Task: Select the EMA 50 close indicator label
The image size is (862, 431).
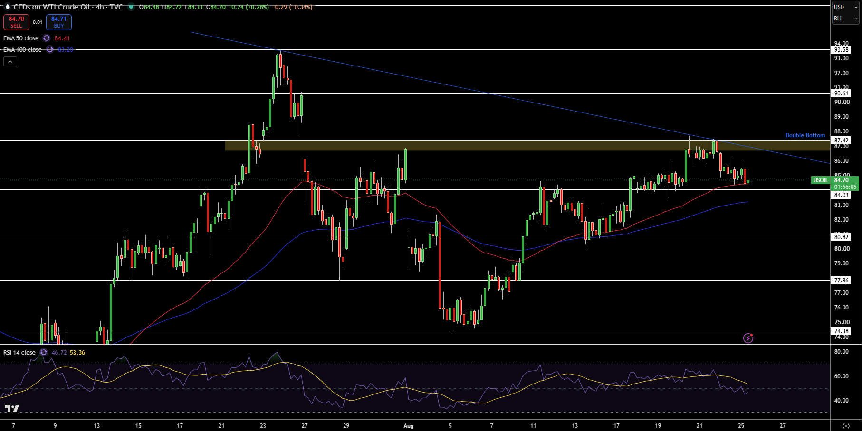Action: 21,38
